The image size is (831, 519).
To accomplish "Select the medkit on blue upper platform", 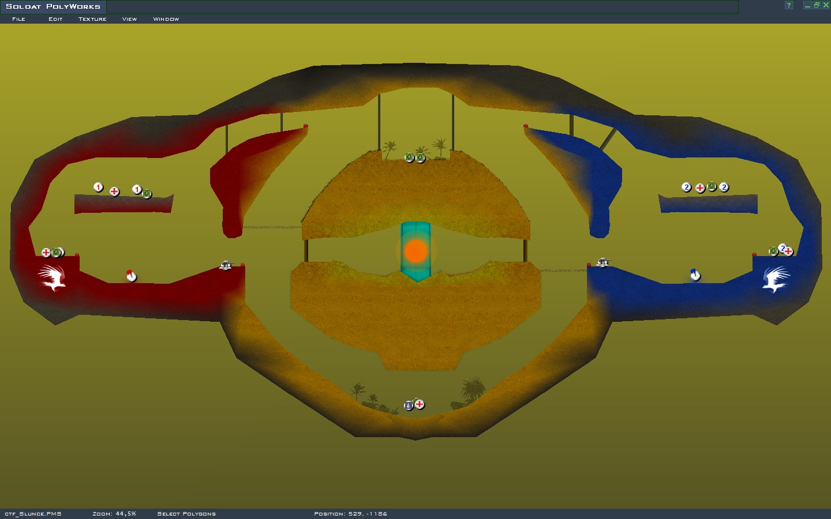I will (x=700, y=188).
